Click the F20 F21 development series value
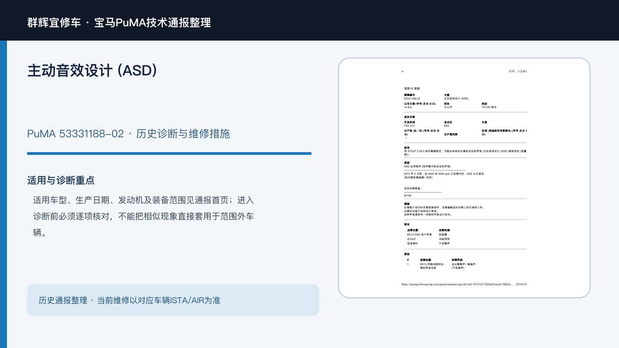 click(x=409, y=126)
